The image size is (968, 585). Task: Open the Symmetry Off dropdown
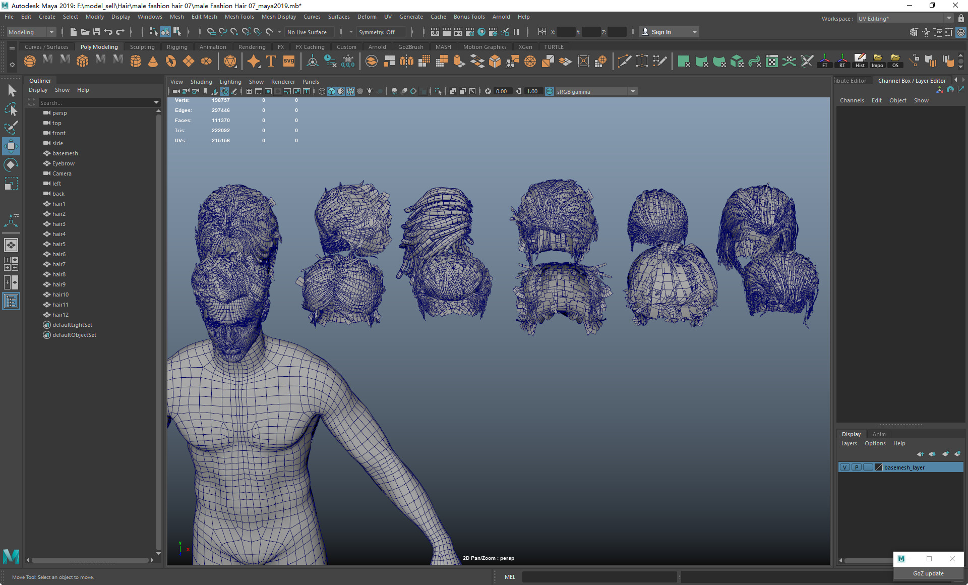382,32
